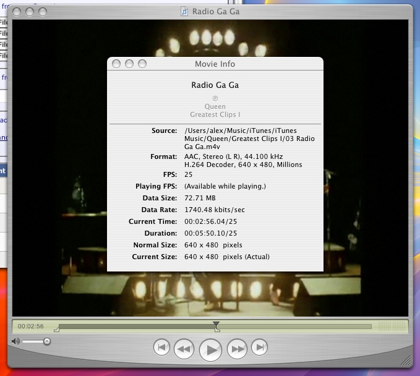
Task: Click the data size value 72.71 MB
Action: tap(200, 198)
